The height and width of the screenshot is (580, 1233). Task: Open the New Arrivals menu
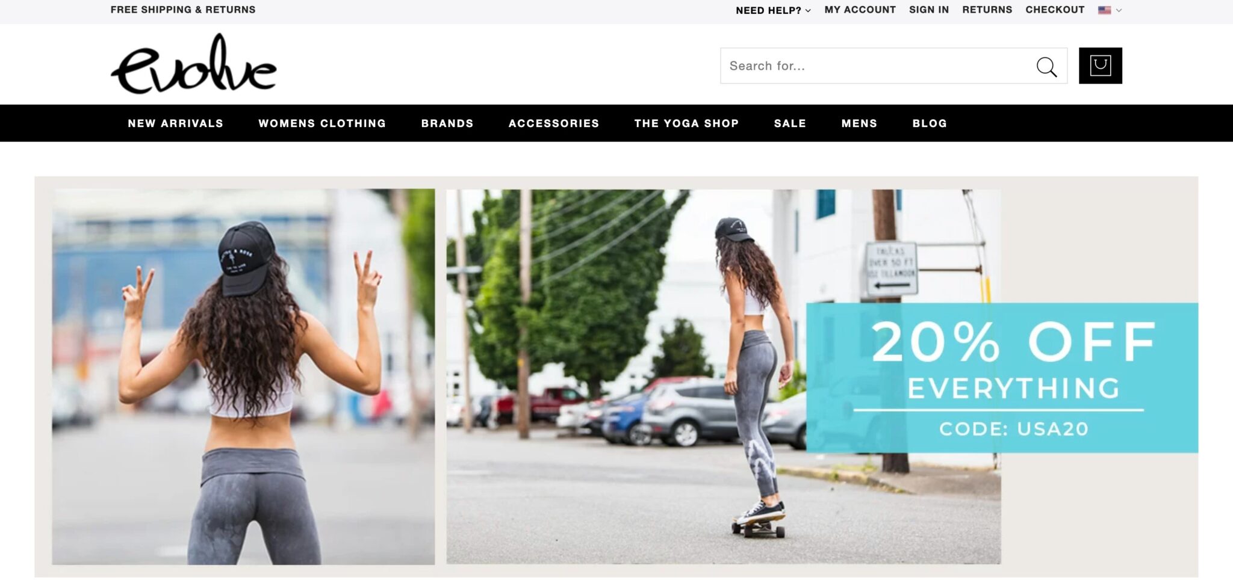(x=175, y=123)
